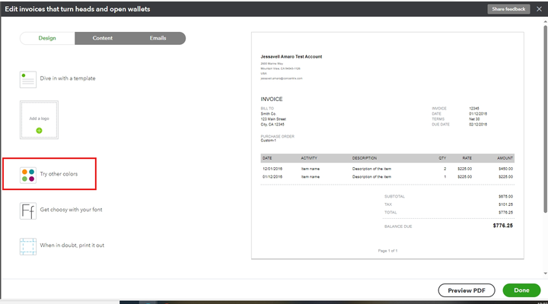Image resolution: width=548 pixels, height=304 pixels.
Task: Click the DESCRIPTION column header
Action: click(x=365, y=158)
